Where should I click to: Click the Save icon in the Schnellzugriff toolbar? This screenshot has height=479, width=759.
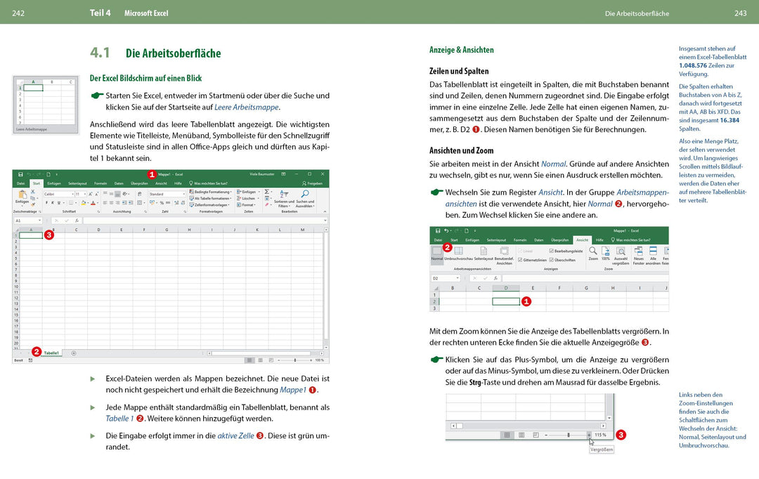[x=20, y=173]
